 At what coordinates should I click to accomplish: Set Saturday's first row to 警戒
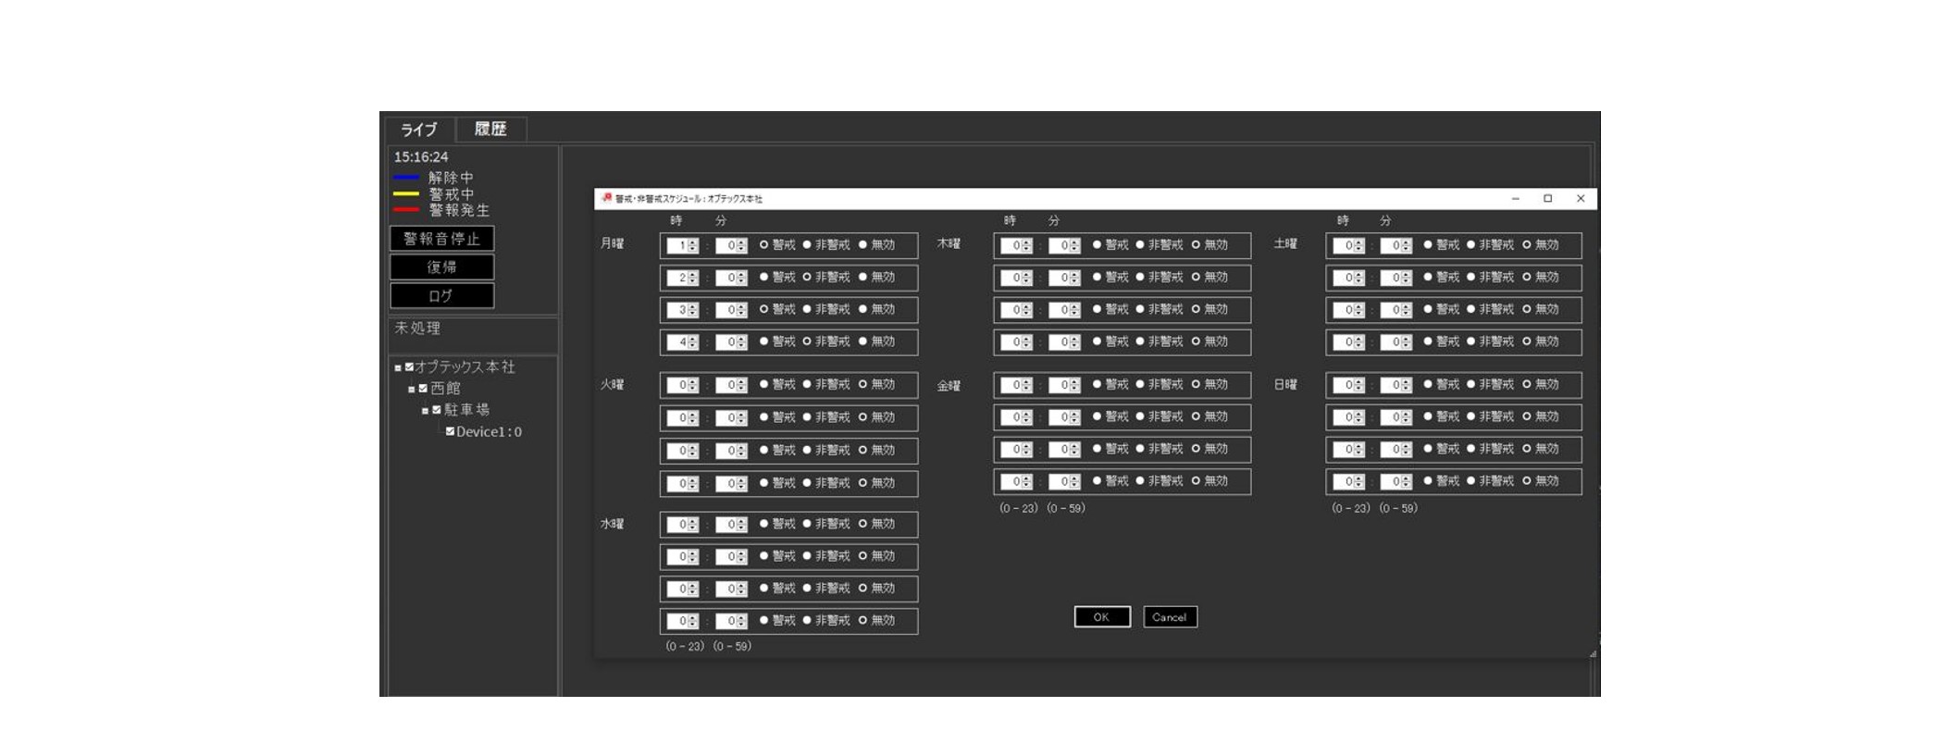pos(1428,245)
